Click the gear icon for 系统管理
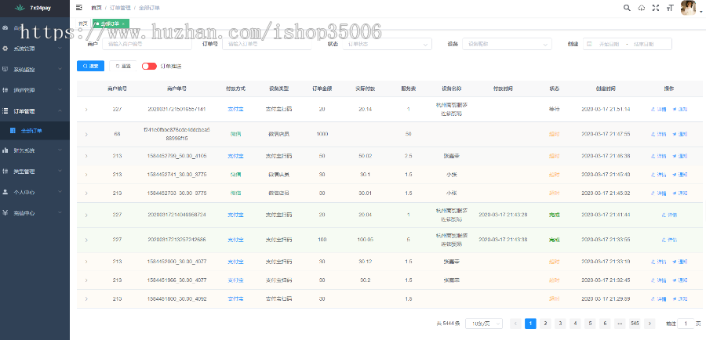This screenshot has width=706, height=340. [5, 48]
